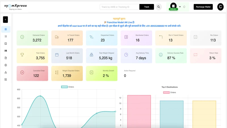Click the Monthly Growth arrow icon
The image size is (227, 128).
(91, 73)
